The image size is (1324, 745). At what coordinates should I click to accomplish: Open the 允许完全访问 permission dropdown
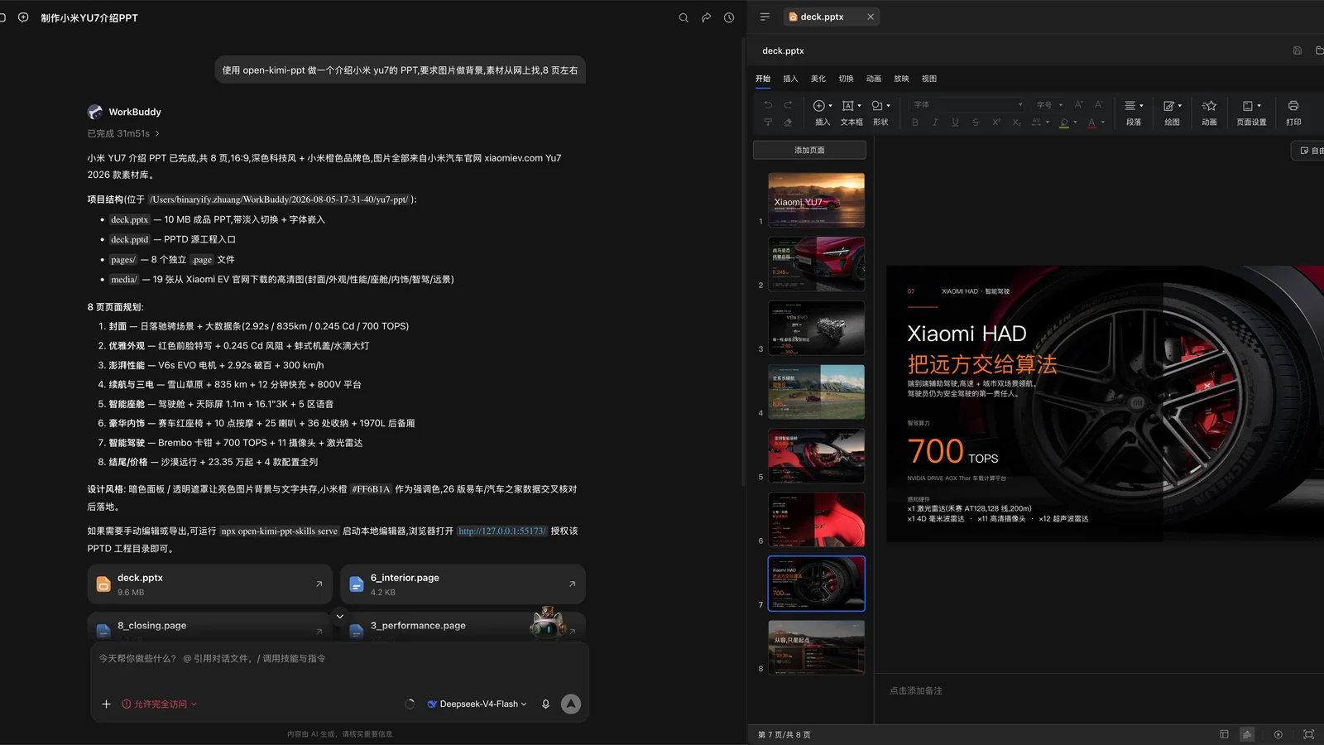160,704
